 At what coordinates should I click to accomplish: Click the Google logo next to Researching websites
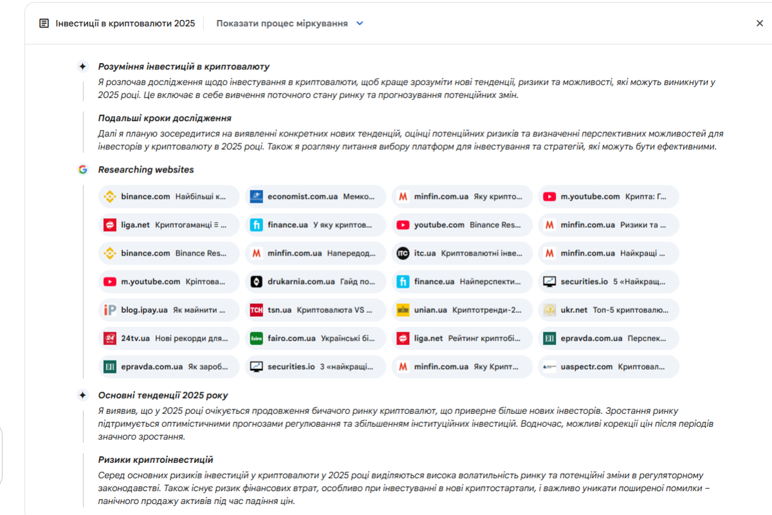pyautogui.click(x=83, y=170)
